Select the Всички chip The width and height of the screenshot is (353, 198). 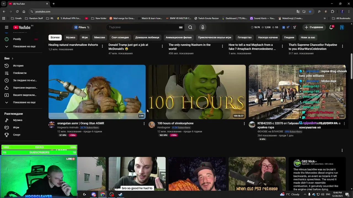point(55,37)
